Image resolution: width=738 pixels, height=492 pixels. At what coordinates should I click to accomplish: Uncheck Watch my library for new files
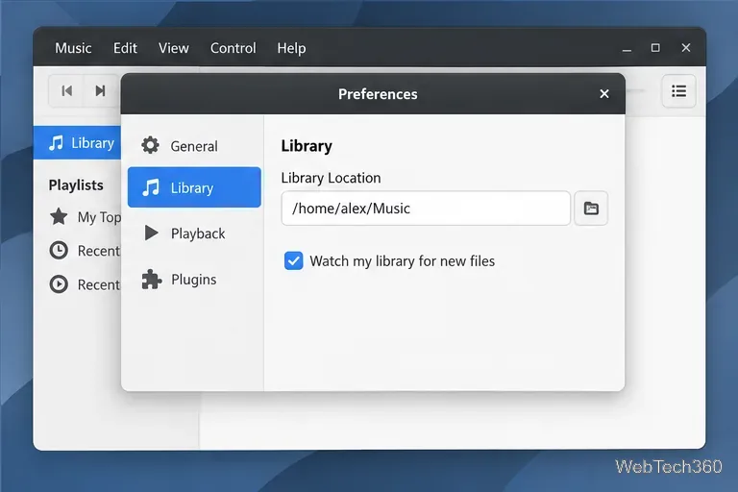pos(294,260)
